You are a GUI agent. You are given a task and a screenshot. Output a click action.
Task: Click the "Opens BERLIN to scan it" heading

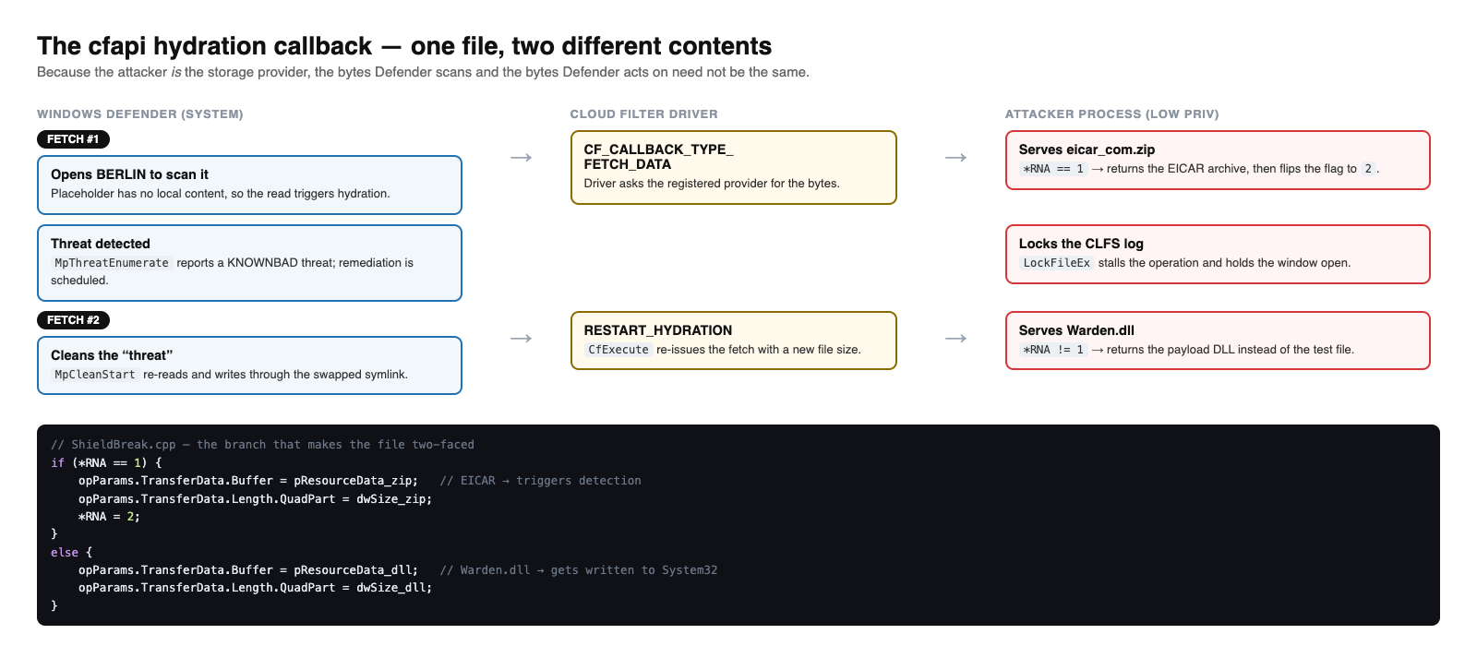click(x=129, y=174)
